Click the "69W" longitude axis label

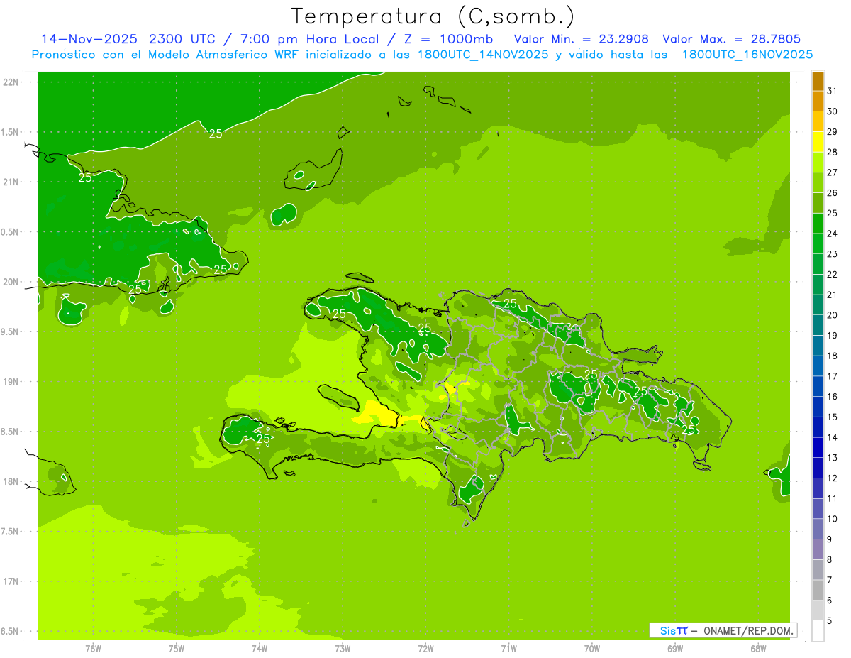point(674,649)
